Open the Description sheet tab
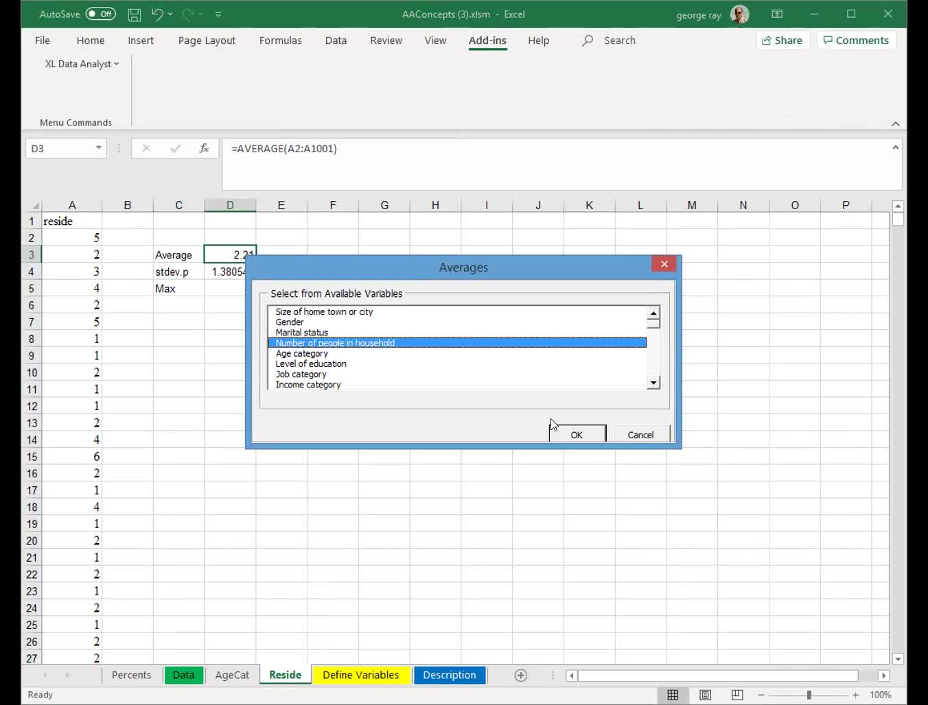Viewport: 928px width, 705px height. [450, 675]
